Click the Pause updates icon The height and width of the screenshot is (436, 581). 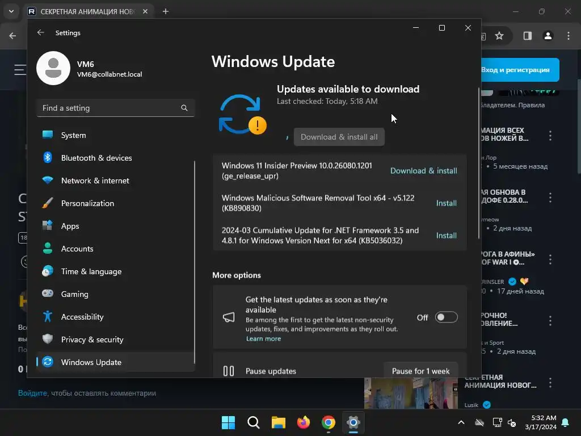(x=229, y=371)
